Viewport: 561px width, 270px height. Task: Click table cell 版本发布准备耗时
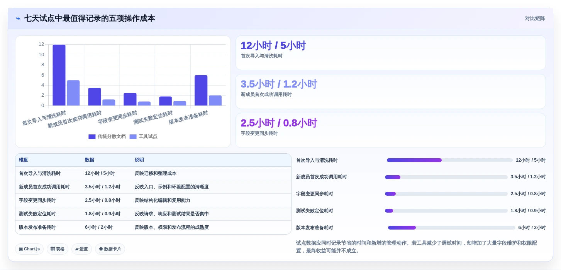coord(37,228)
